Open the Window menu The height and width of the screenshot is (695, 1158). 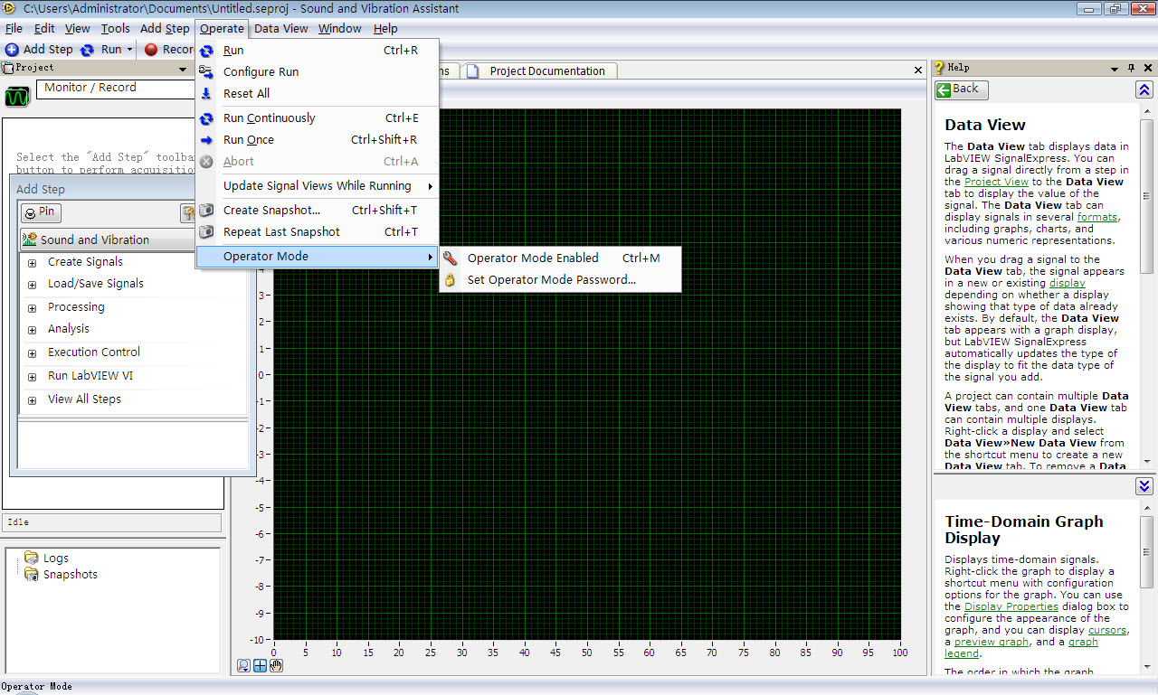(340, 29)
